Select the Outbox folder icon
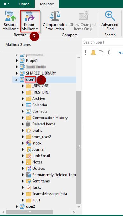123x216 pixels. pos(29,168)
